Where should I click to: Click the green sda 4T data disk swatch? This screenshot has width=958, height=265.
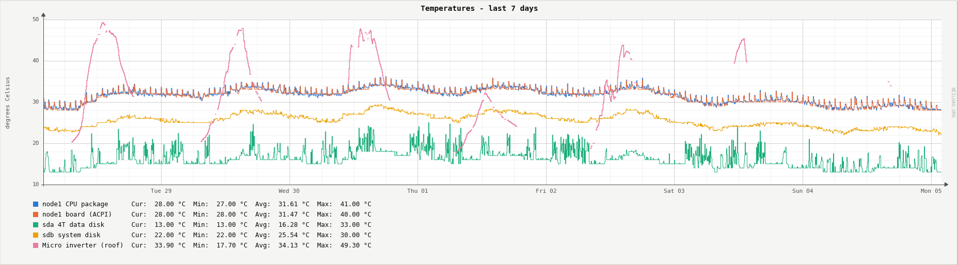pyautogui.click(x=36, y=225)
